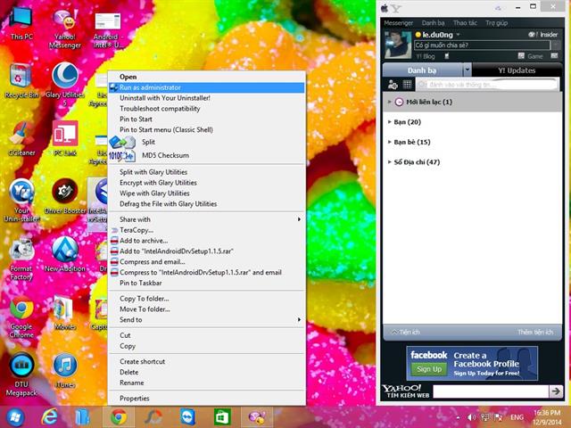The width and height of the screenshot is (571, 428).
Task: Open Internet Explorer from taskbar
Action: (50, 417)
